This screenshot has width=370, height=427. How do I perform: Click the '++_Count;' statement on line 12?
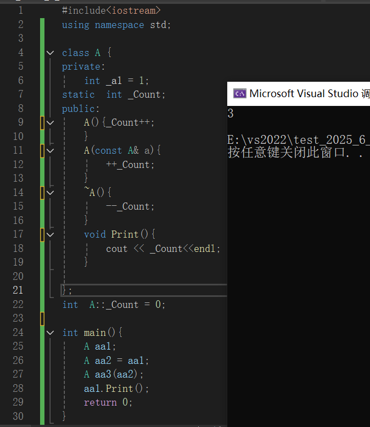pos(130,165)
